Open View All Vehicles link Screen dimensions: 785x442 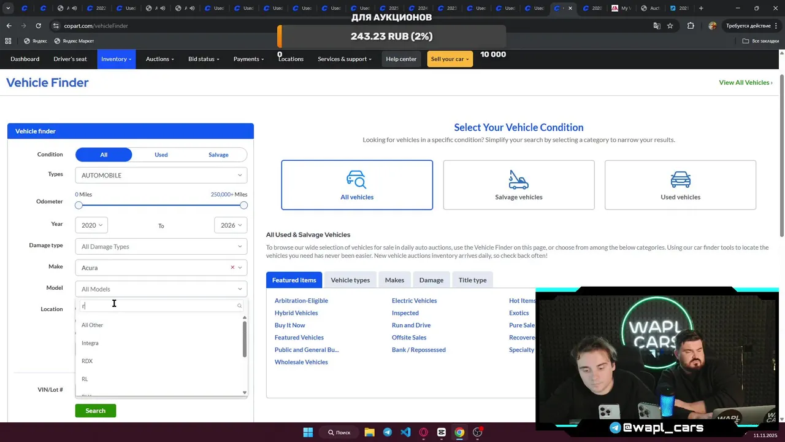pyautogui.click(x=745, y=82)
